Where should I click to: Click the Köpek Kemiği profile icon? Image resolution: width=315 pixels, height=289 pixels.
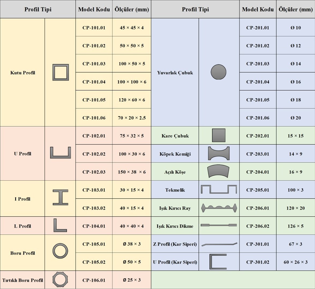219,153
